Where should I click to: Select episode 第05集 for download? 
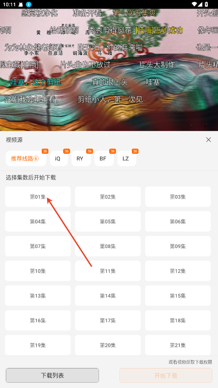coord(108,221)
